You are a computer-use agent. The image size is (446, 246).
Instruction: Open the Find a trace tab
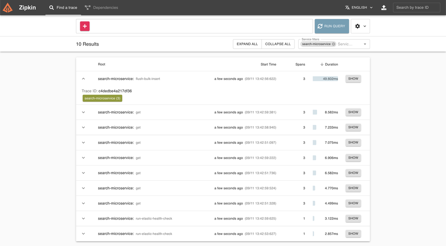tap(63, 8)
